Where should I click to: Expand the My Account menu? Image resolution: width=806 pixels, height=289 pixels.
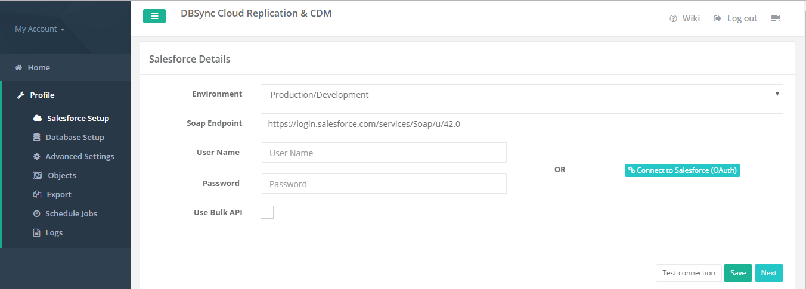click(39, 29)
